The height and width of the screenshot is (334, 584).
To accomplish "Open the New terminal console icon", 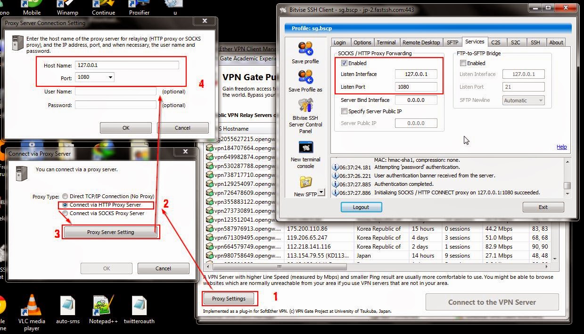I will pos(305,147).
